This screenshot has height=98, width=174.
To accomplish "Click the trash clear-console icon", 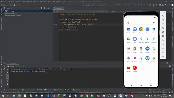I will pyautogui.click(x=7, y=84).
